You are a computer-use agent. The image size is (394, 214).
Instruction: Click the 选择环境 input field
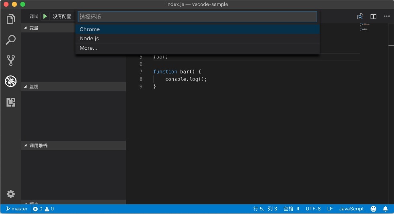(197, 16)
